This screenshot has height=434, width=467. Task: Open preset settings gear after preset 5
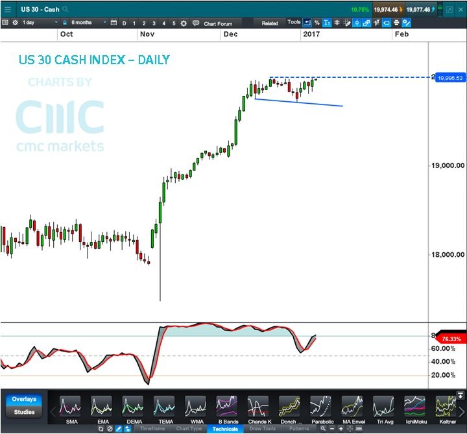click(x=184, y=23)
